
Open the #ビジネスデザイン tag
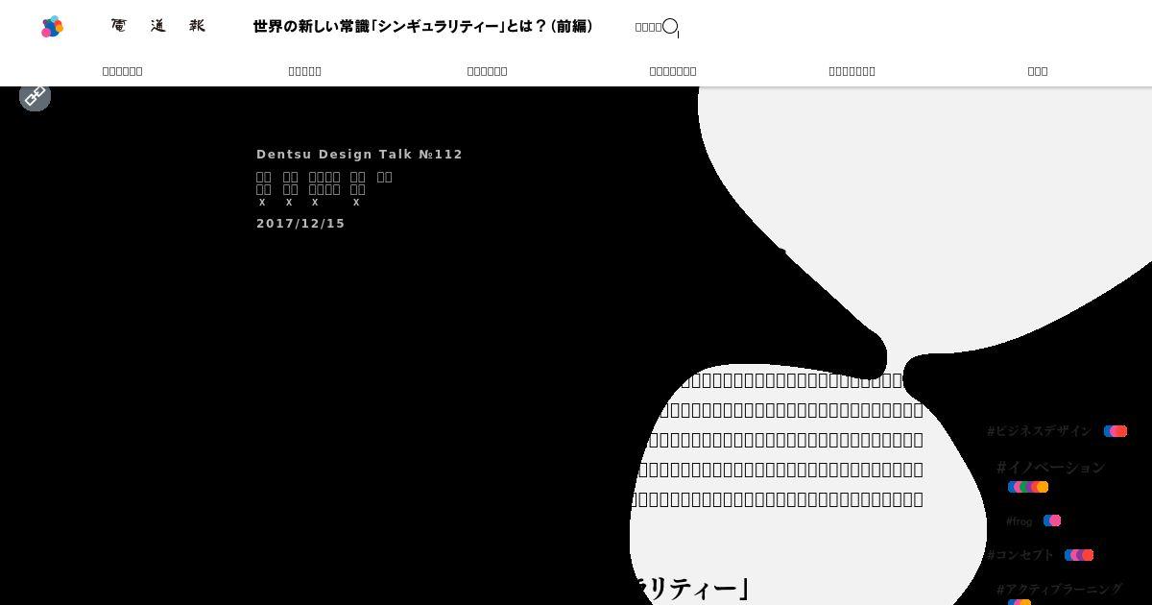(1039, 431)
